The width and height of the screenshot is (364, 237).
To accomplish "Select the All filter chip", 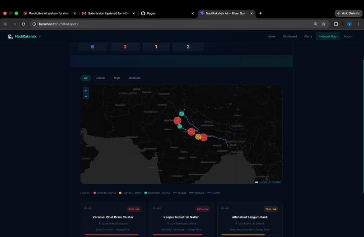I will coord(86,78).
